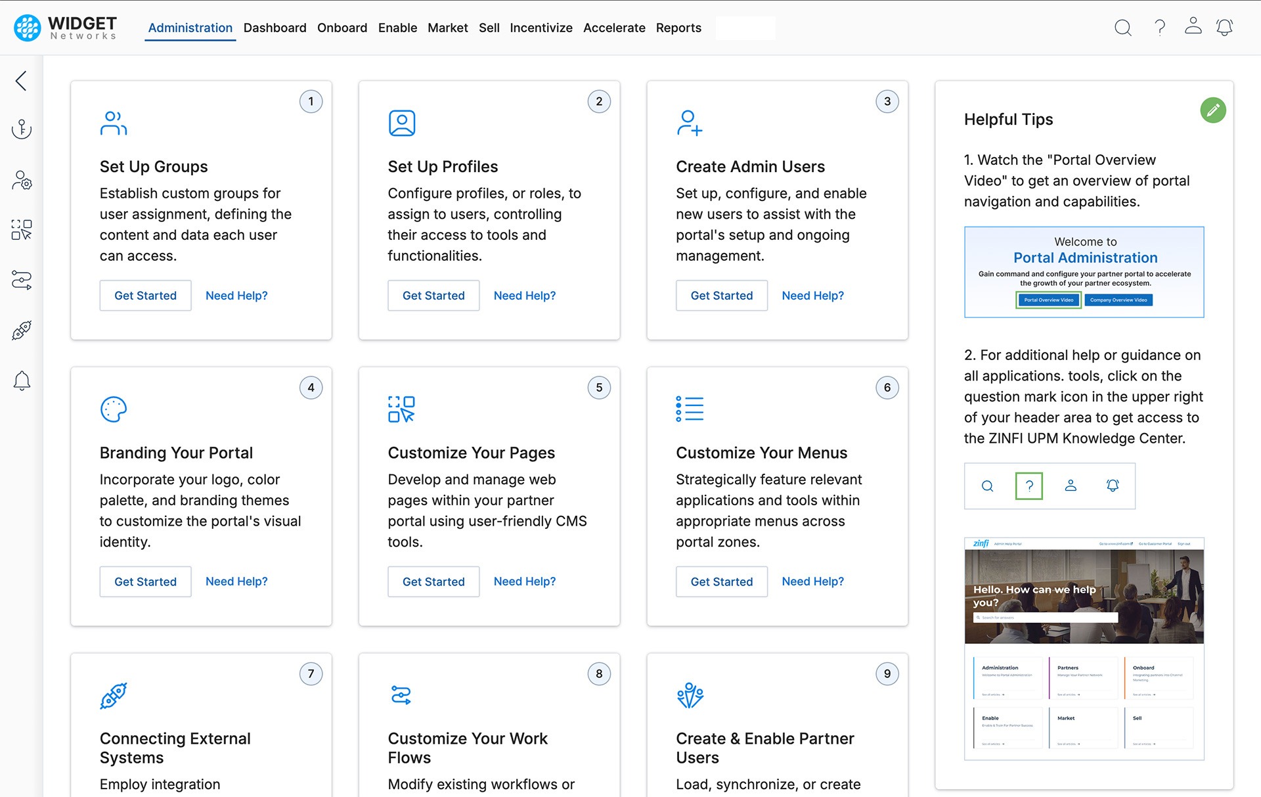The image size is (1261, 797).
Task: Open Need Help? link on Customize Your Menus
Action: (812, 581)
